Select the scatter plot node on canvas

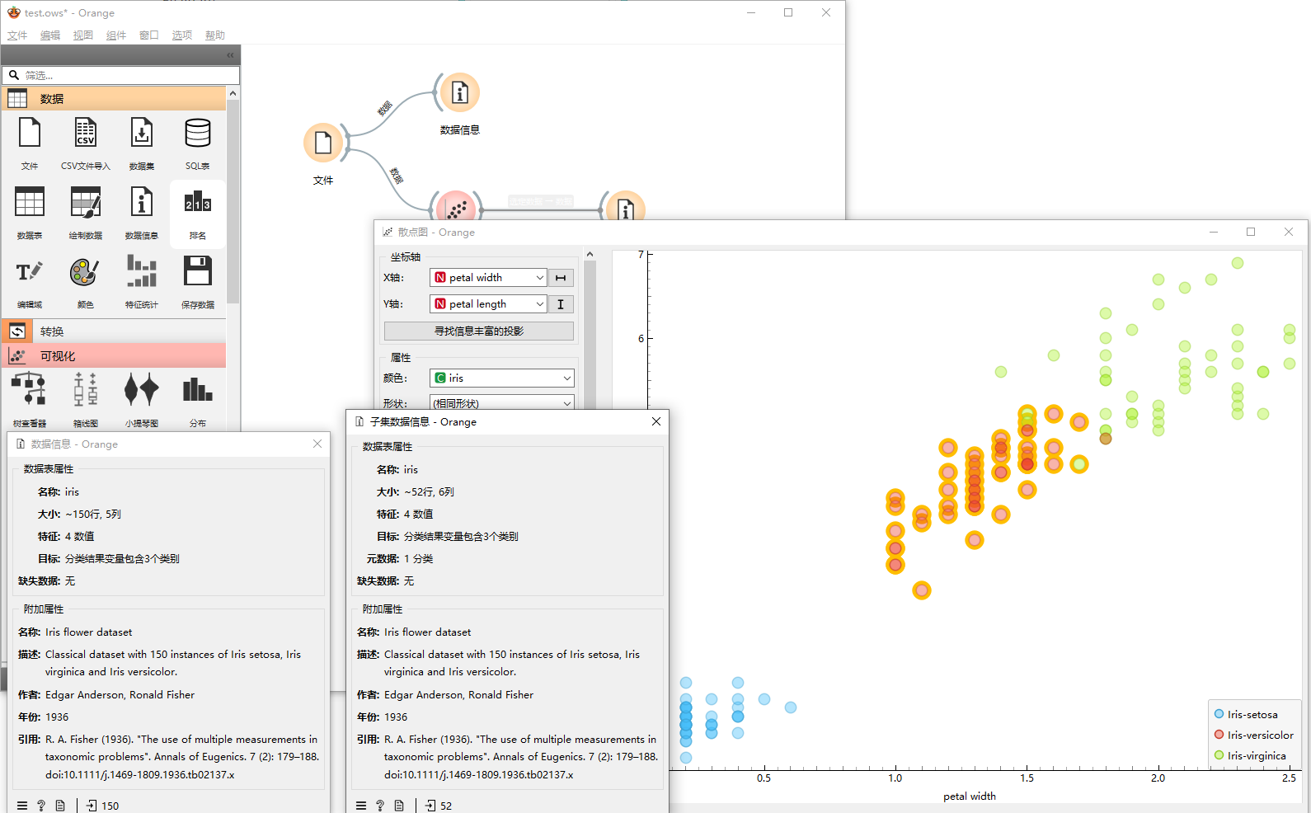[x=456, y=206]
